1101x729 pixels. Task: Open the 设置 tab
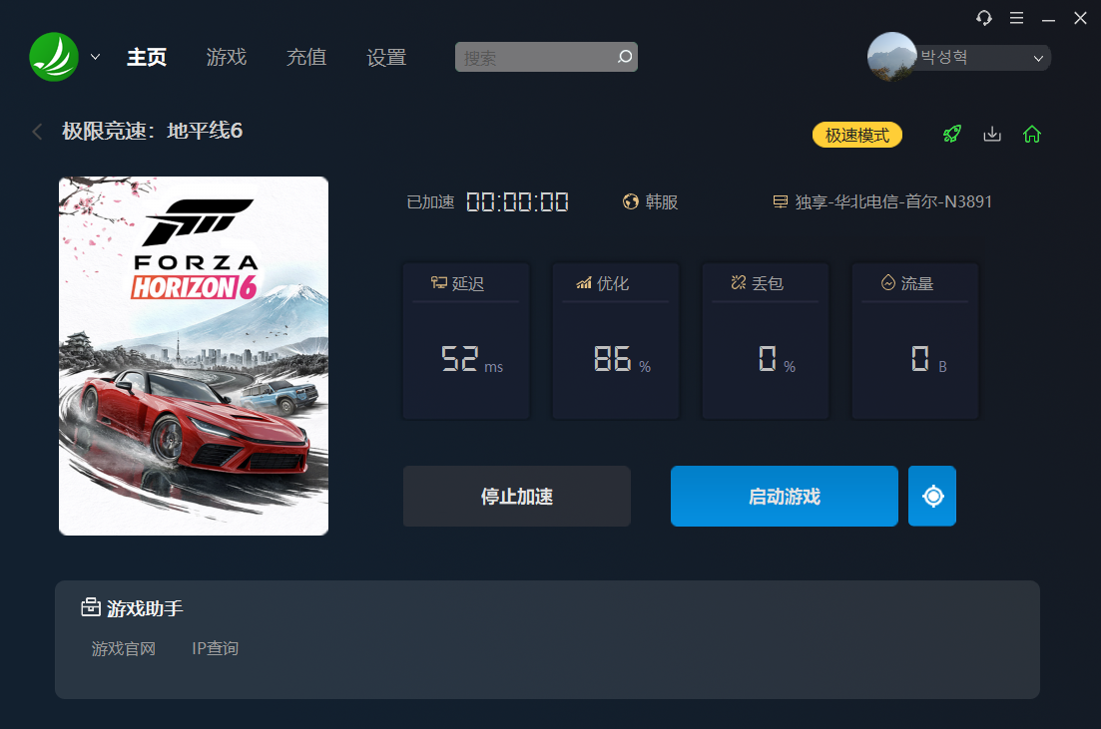tap(386, 57)
